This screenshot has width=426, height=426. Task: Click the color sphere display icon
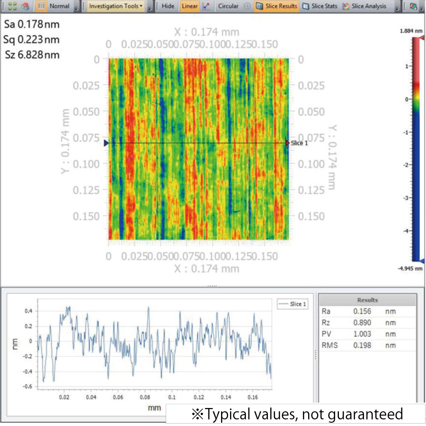click(x=26, y=6)
